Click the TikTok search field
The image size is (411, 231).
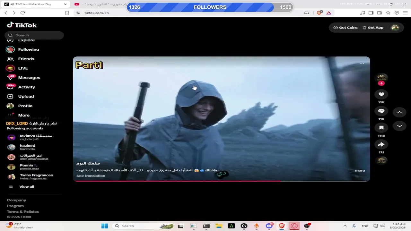click(34, 35)
